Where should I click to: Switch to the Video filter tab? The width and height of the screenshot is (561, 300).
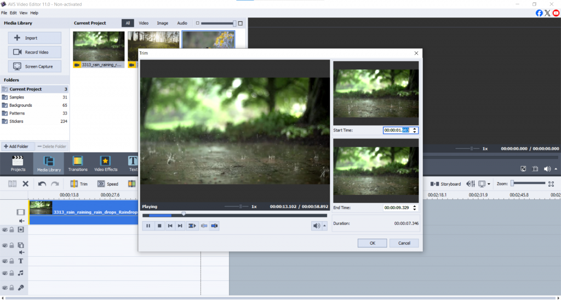coord(144,23)
